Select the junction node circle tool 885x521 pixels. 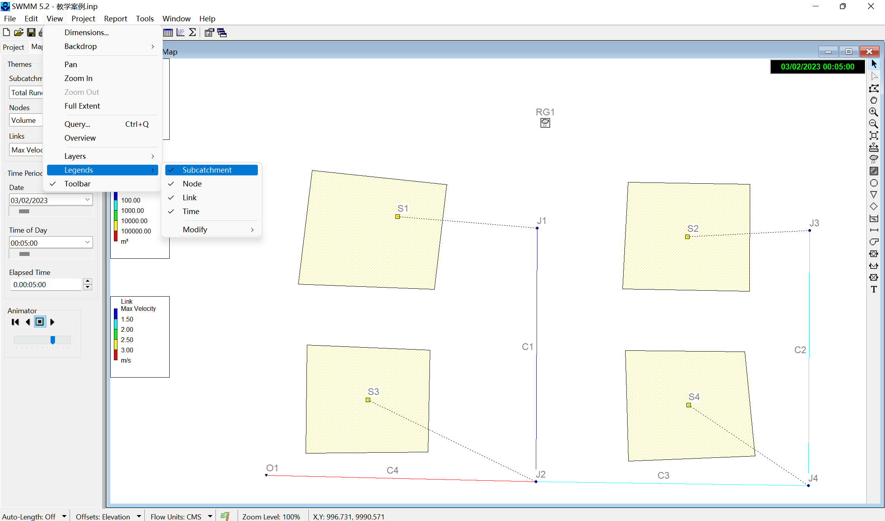point(874,183)
